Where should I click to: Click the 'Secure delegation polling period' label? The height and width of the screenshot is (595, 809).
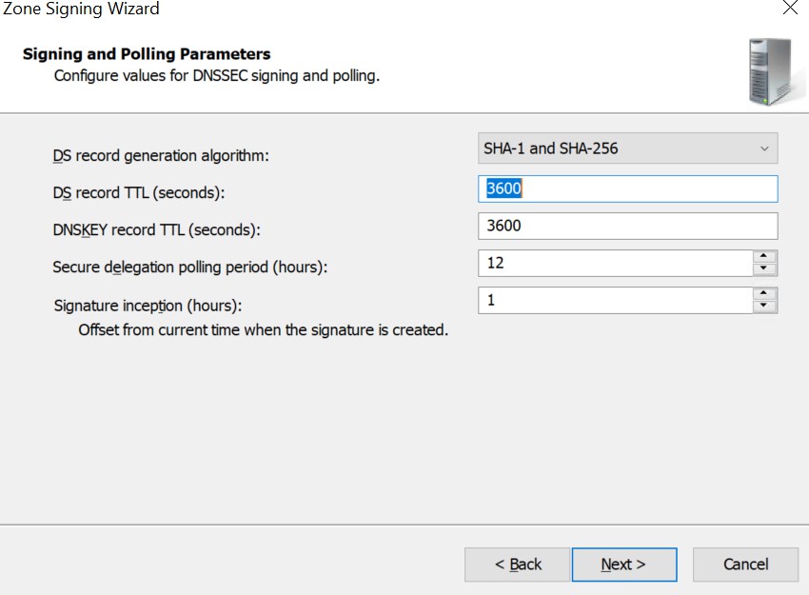pyautogui.click(x=189, y=268)
